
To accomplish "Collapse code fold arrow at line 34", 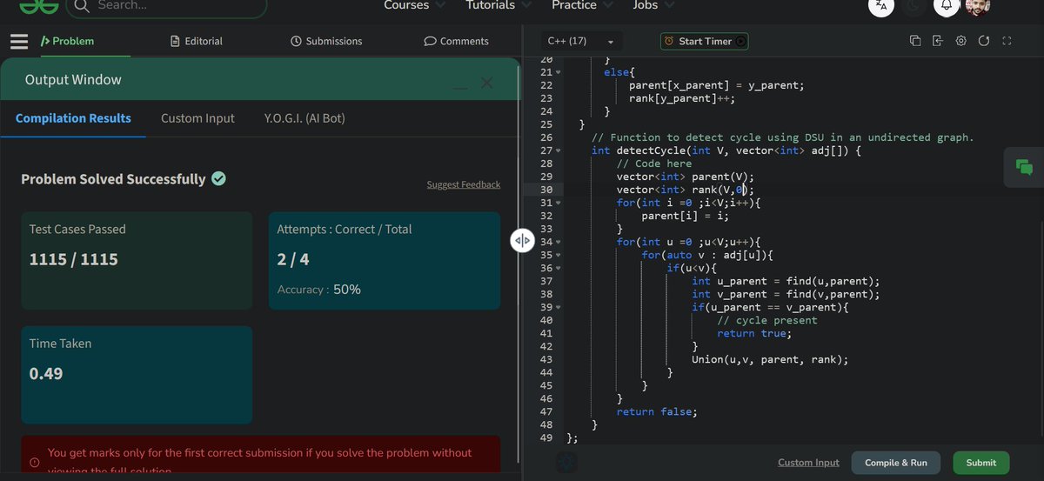I will click(x=559, y=242).
